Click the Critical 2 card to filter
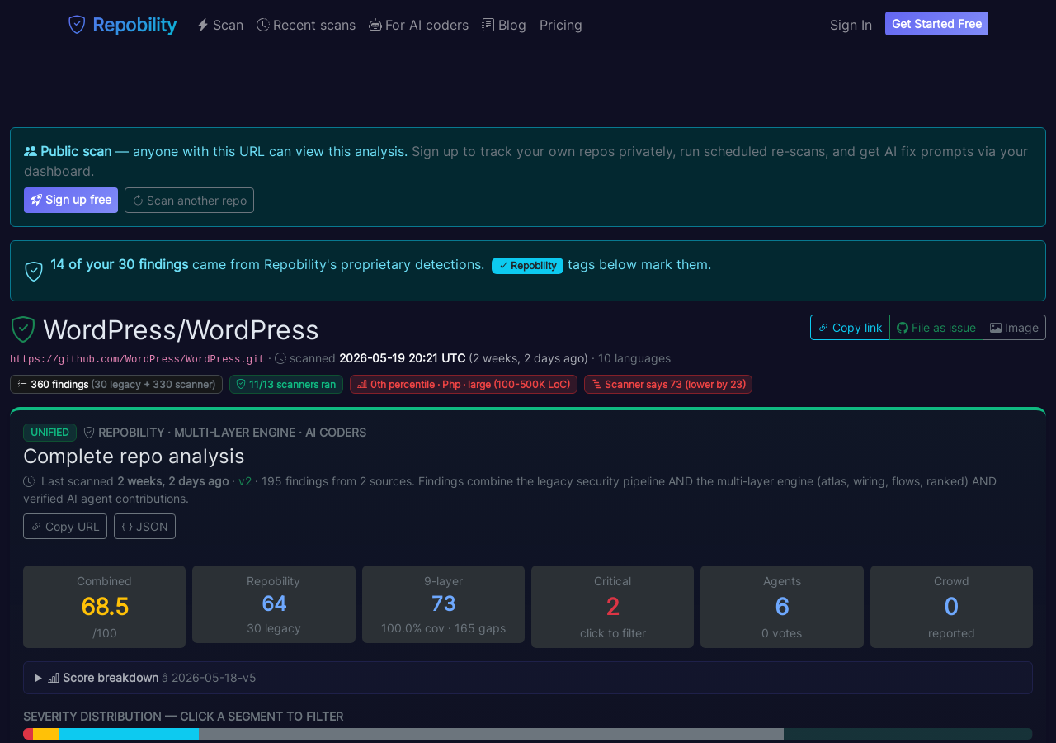 [x=612, y=607]
